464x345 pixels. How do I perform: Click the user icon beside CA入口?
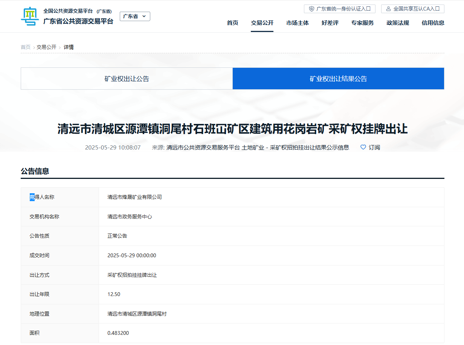click(x=388, y=9)
